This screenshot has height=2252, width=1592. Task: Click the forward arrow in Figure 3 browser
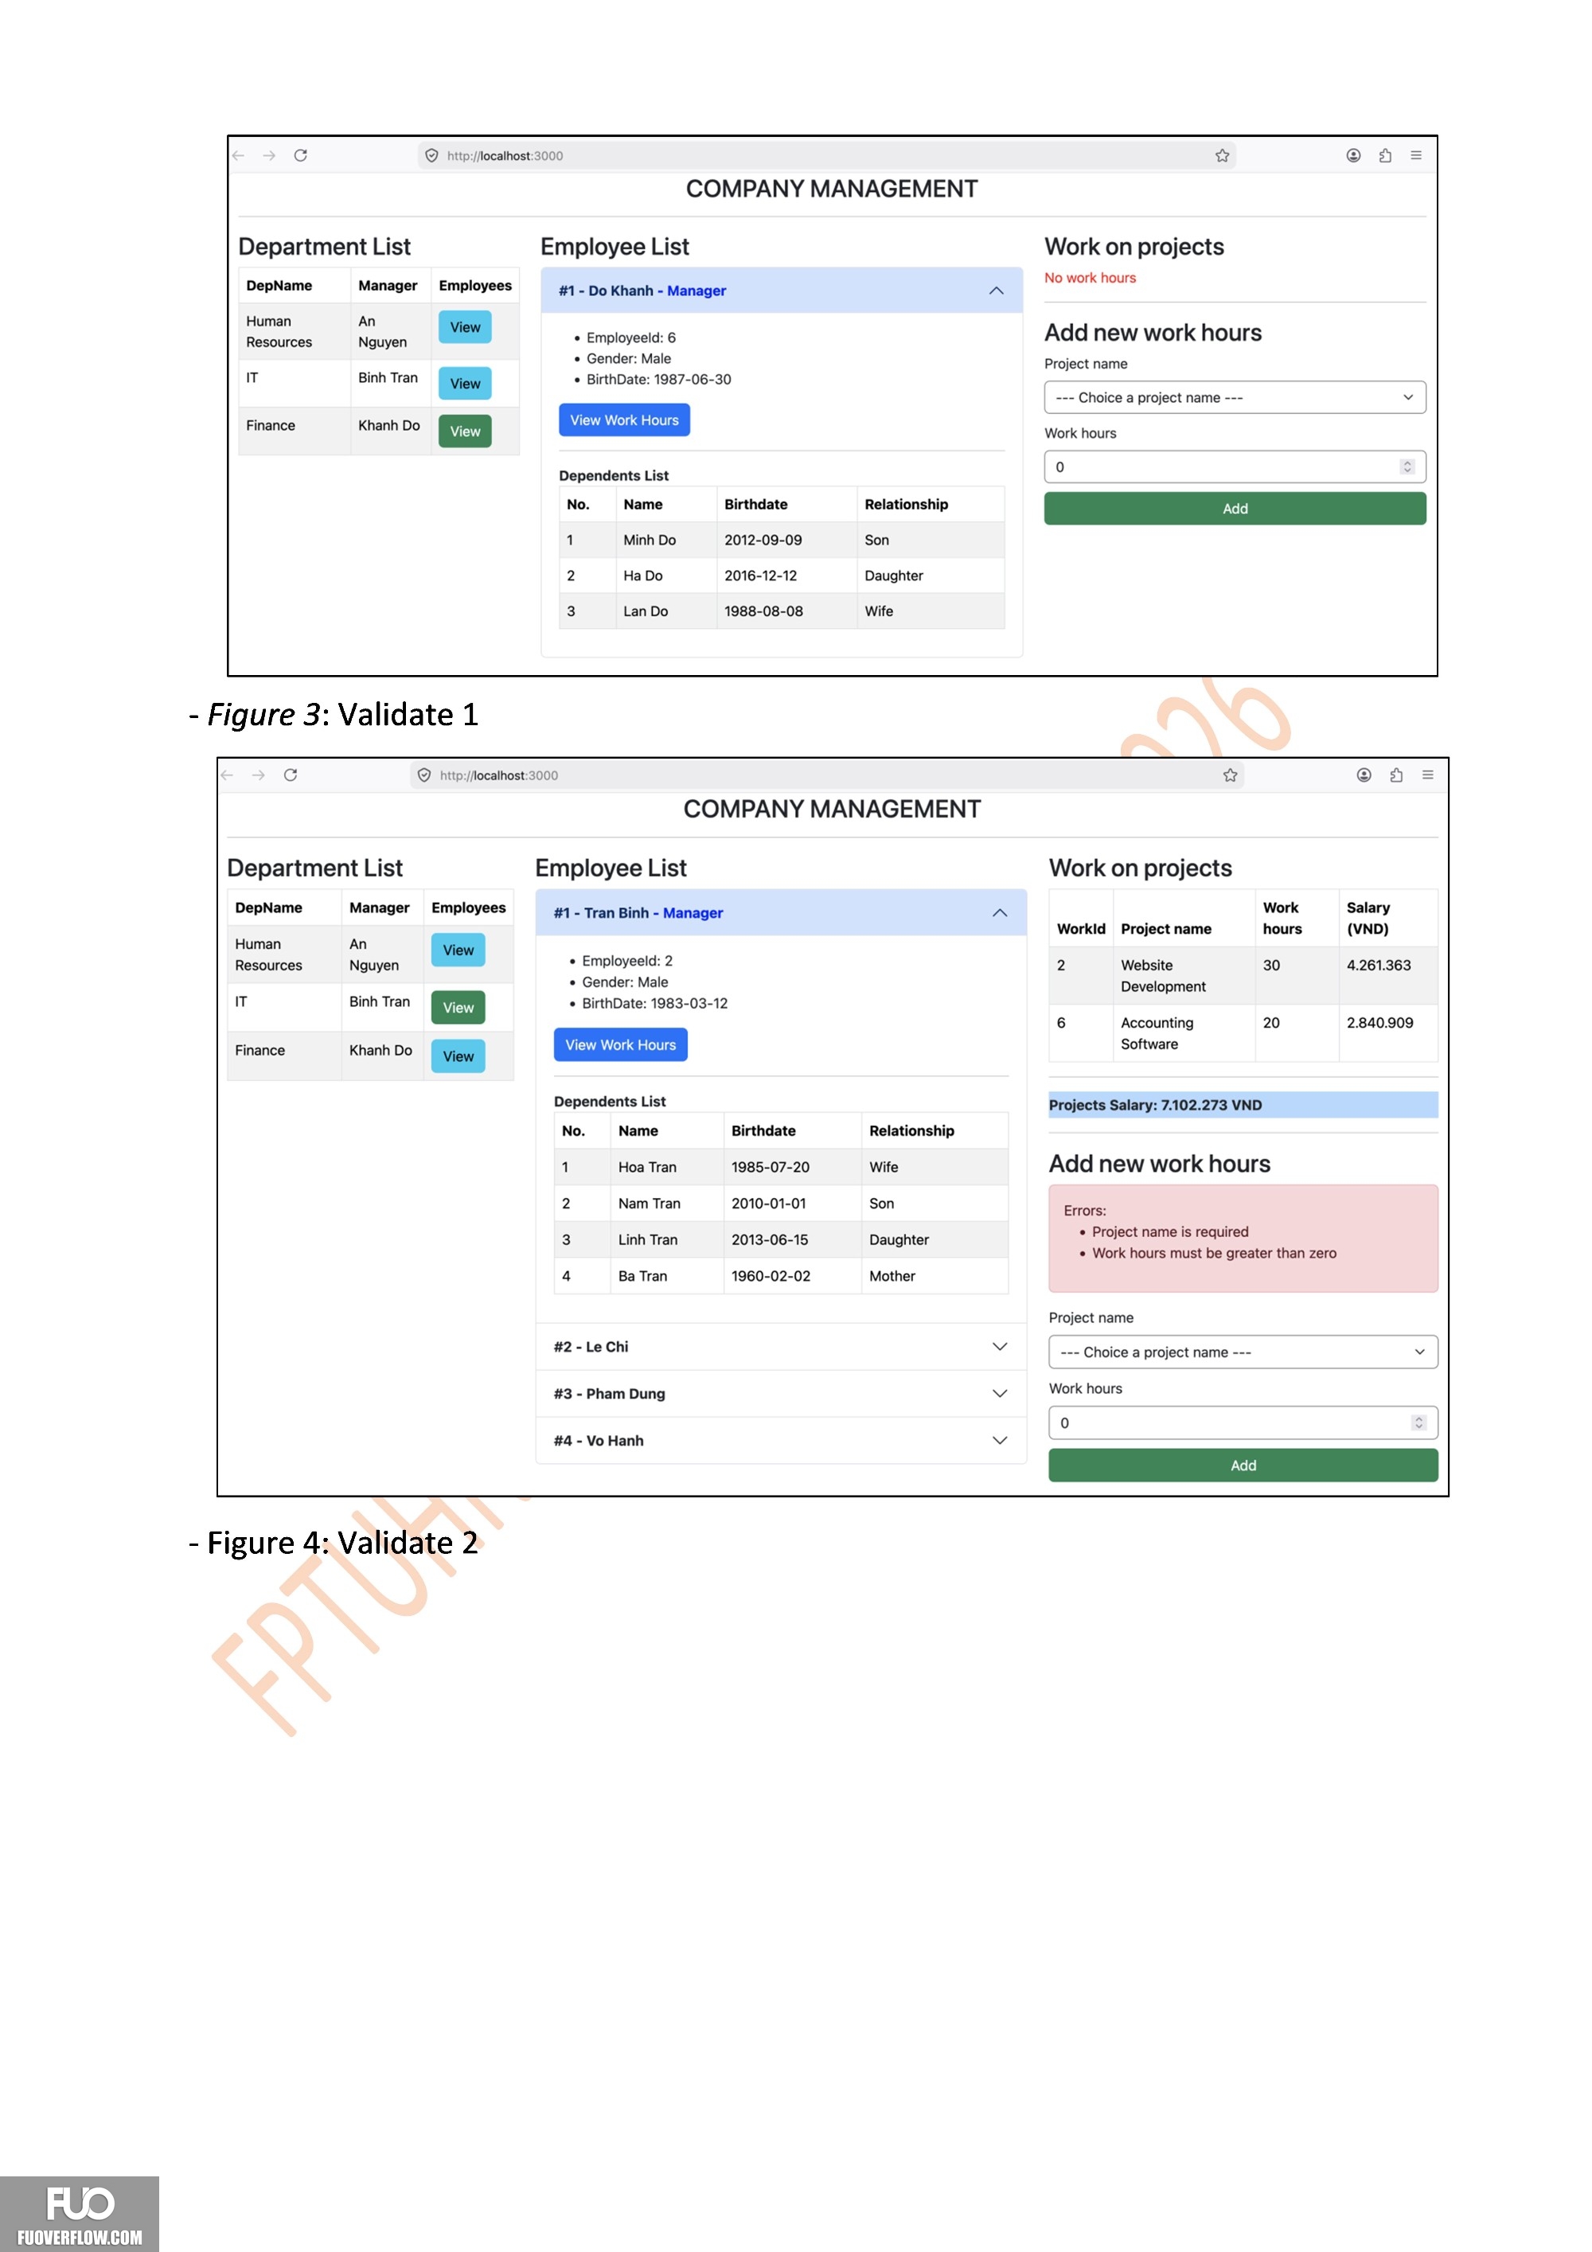pyautogui.click(x=270, y=155)
